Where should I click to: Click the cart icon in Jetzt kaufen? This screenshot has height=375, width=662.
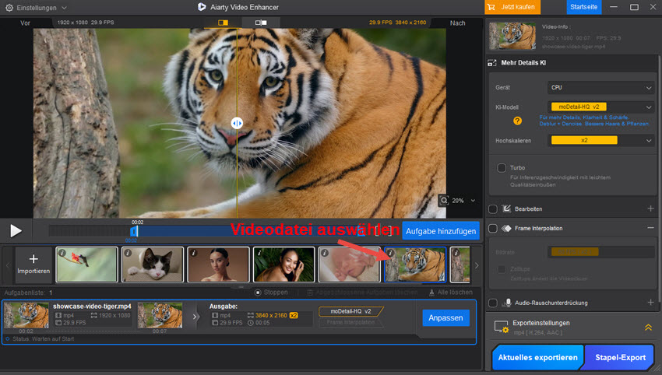pos(491,7)
